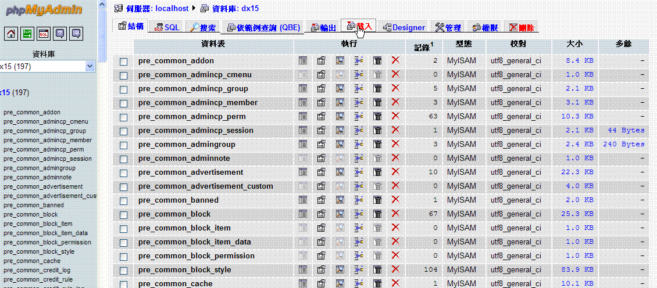Click search icon for pre_common_advertisement
Viewport: 657px width, 288px height.
(x=340, y=172)
